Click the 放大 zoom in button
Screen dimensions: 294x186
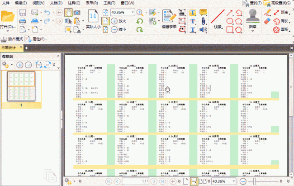pos(119,21)
